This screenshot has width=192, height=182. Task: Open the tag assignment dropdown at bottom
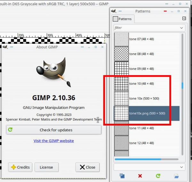pyautogui.click(x=149, y=167)
